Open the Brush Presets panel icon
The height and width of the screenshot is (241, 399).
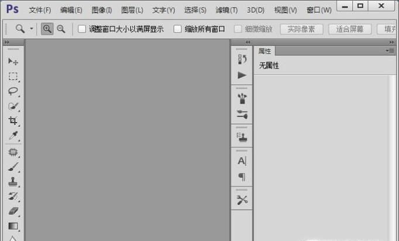(242, 99)
